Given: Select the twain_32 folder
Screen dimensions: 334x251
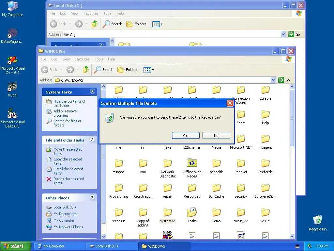Looking at the screenshot, I should (241, 215).
